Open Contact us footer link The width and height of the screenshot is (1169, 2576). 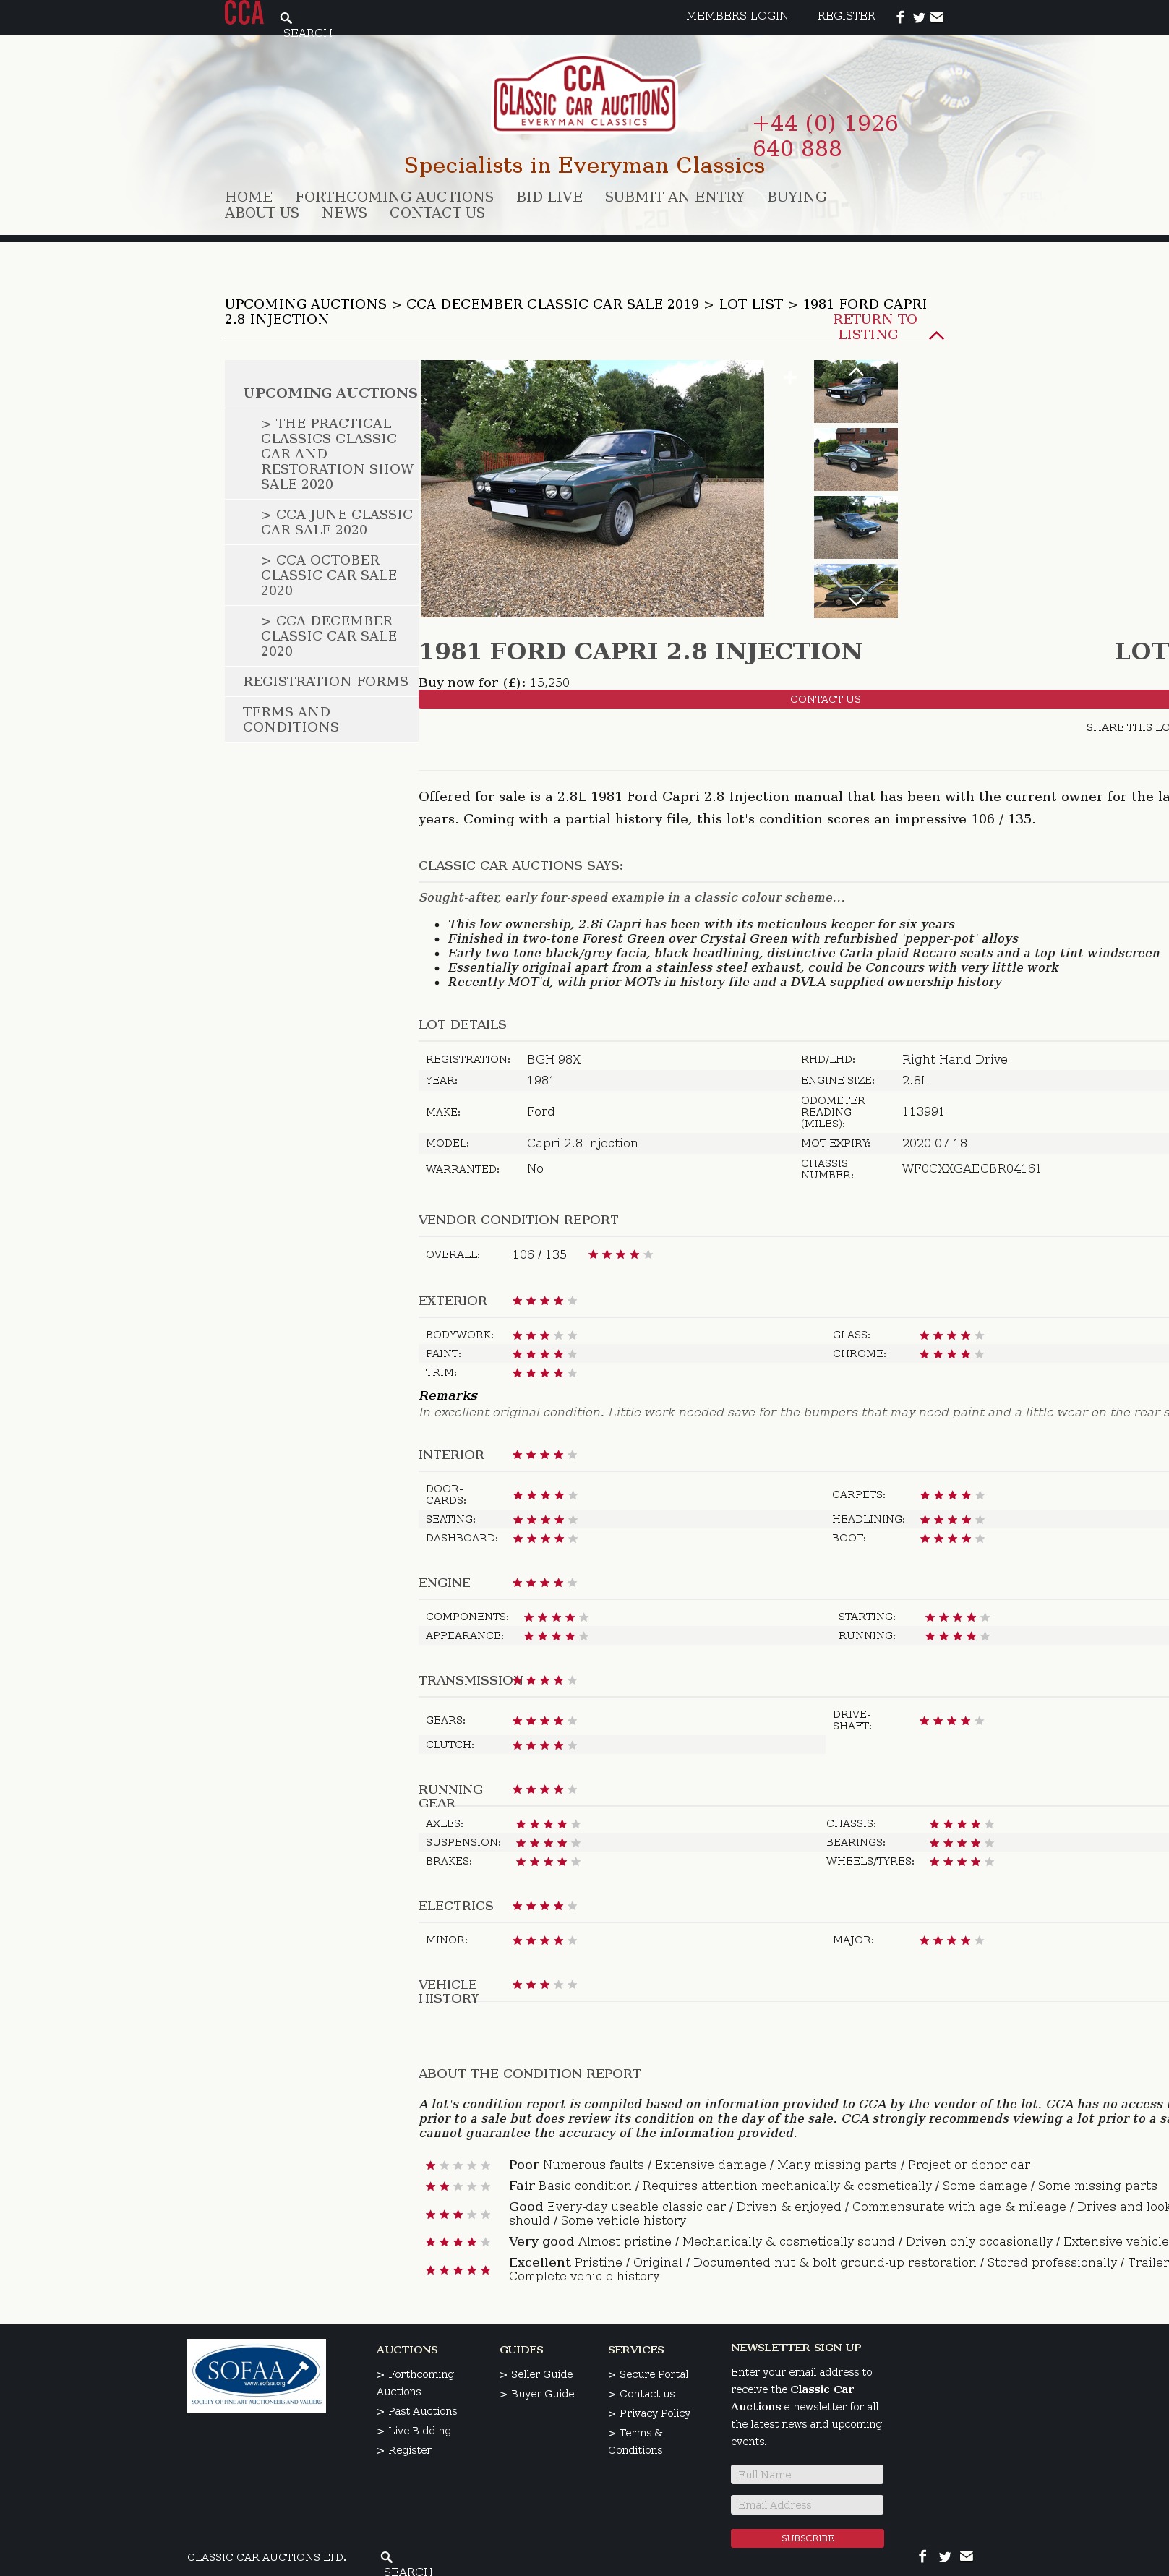[641, 2394]
